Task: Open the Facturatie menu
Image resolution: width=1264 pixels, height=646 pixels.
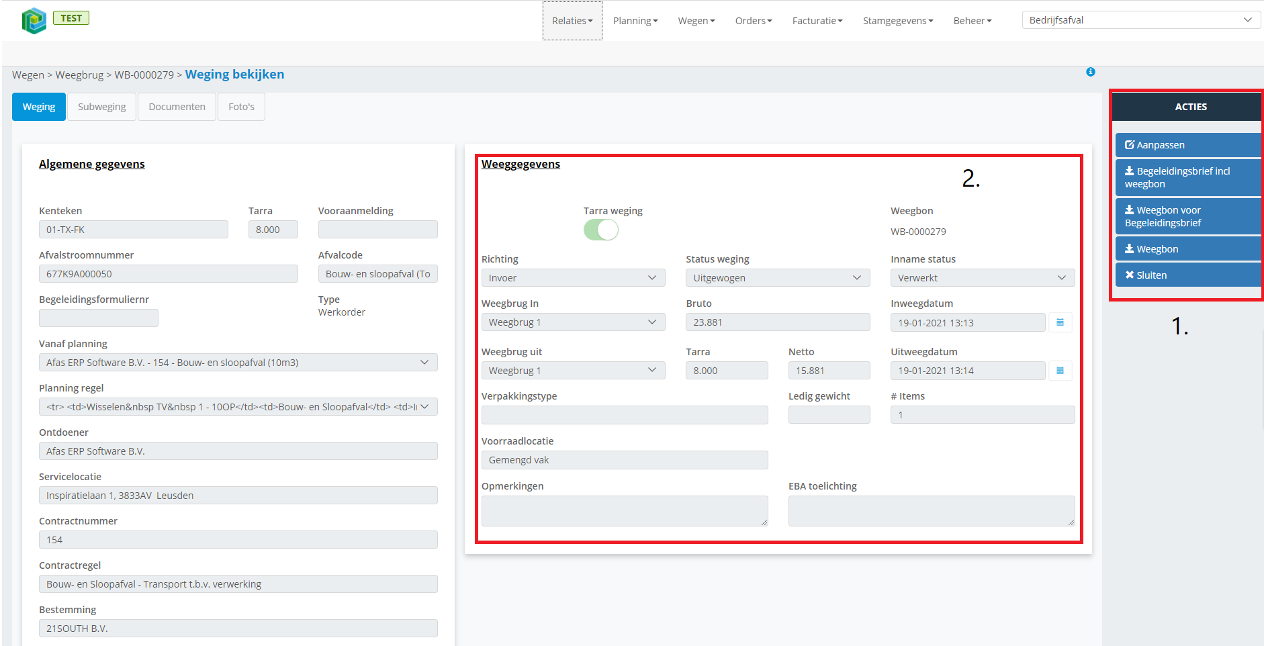Action: (817, 21)
